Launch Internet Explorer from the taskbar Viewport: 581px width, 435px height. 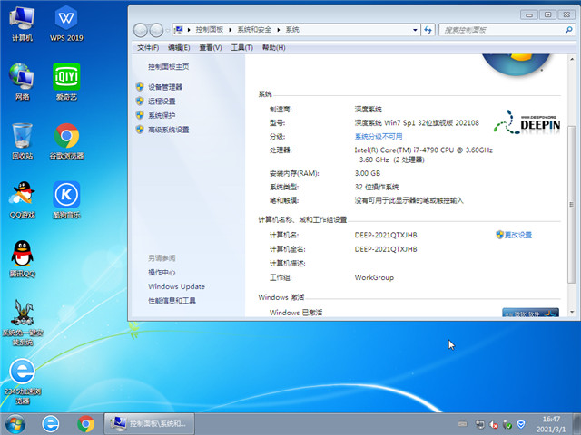(x=51, y=424)
